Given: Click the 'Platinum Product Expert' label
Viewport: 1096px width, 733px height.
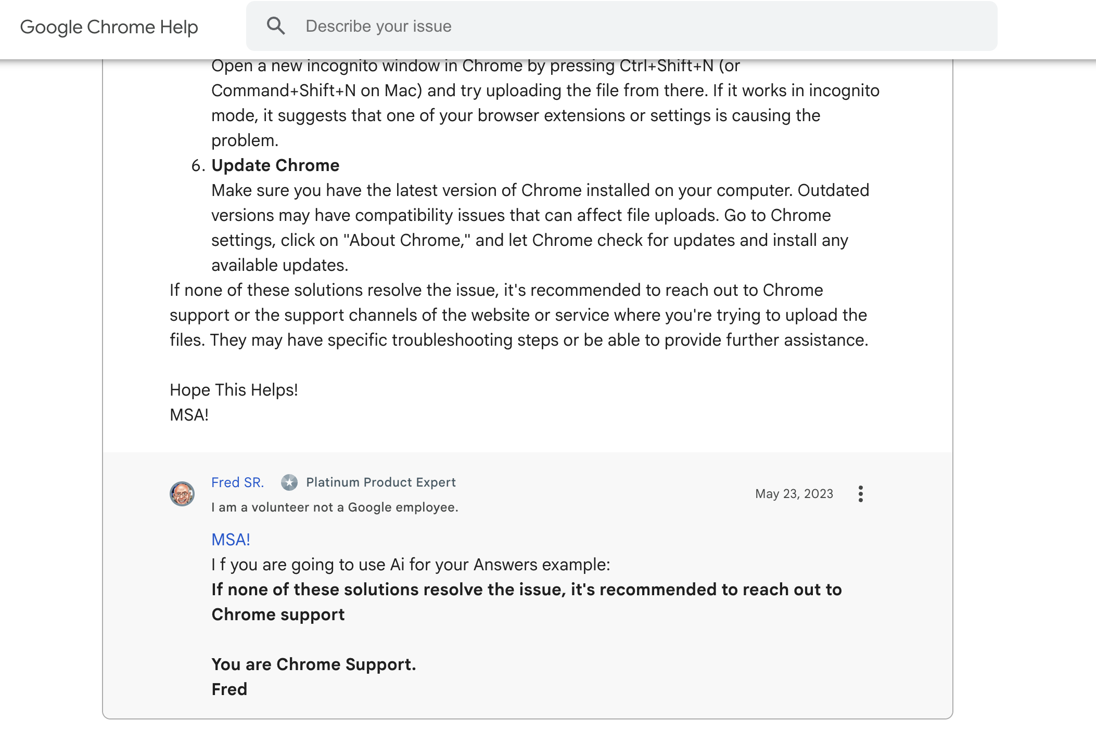Looking at the screenshot, I should pyautogui.click(x=380, y=482).
